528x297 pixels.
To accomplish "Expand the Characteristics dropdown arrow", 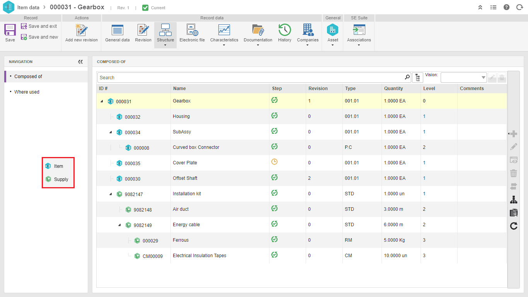I will (224, 46).
